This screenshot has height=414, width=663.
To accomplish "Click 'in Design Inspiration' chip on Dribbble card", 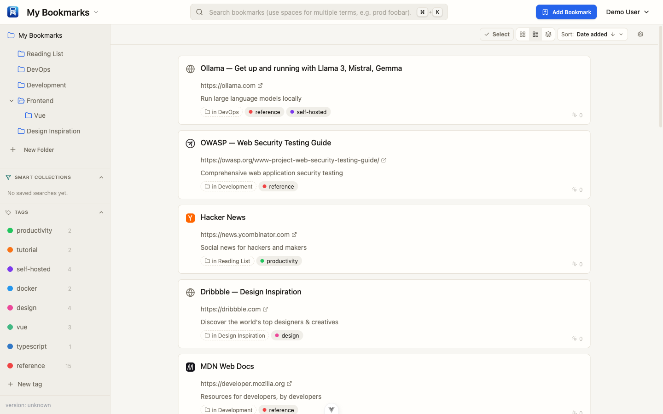I will point(235,335).
